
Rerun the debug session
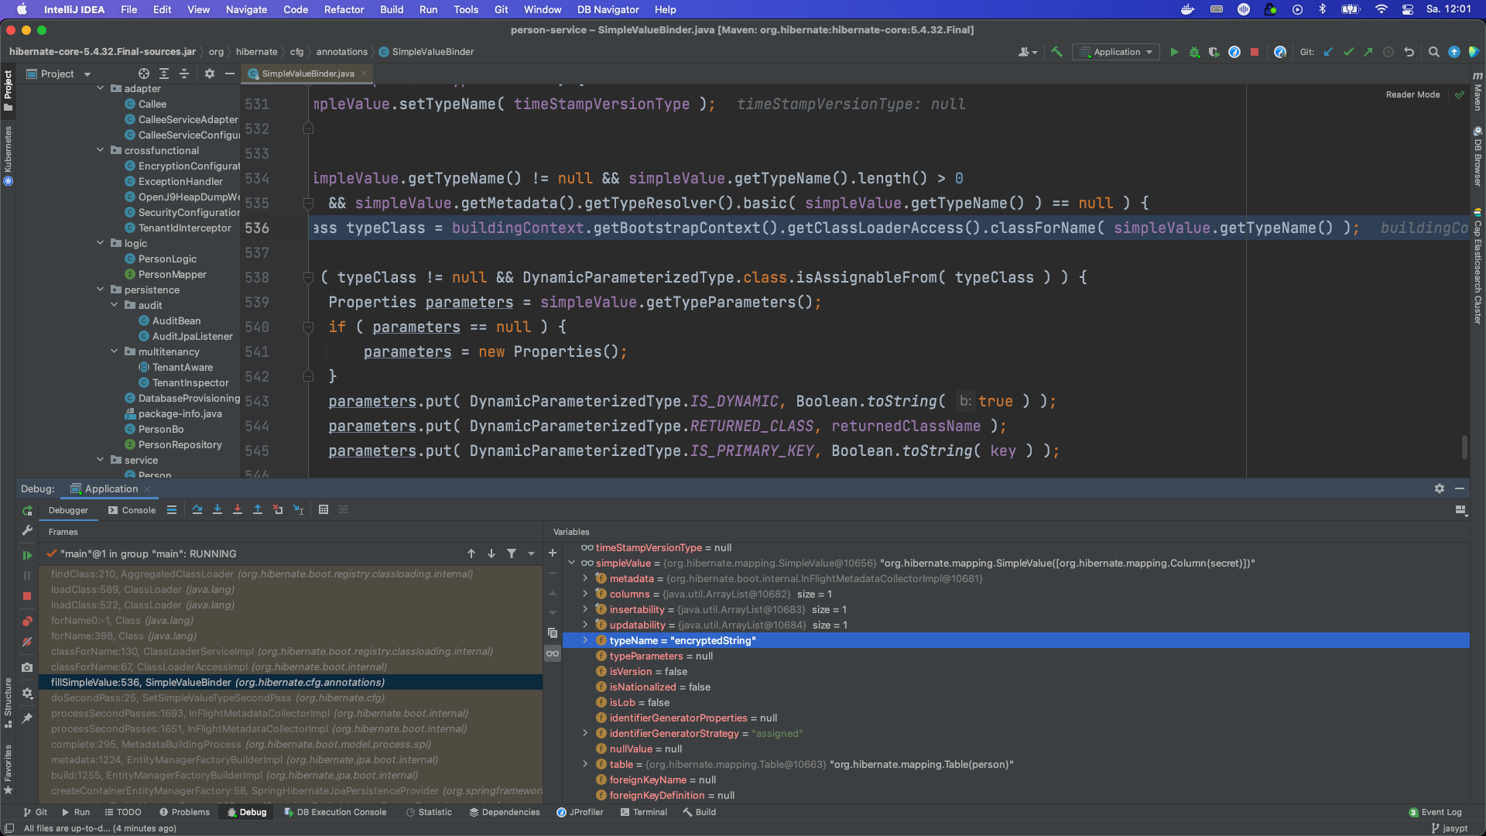[27, 510]
